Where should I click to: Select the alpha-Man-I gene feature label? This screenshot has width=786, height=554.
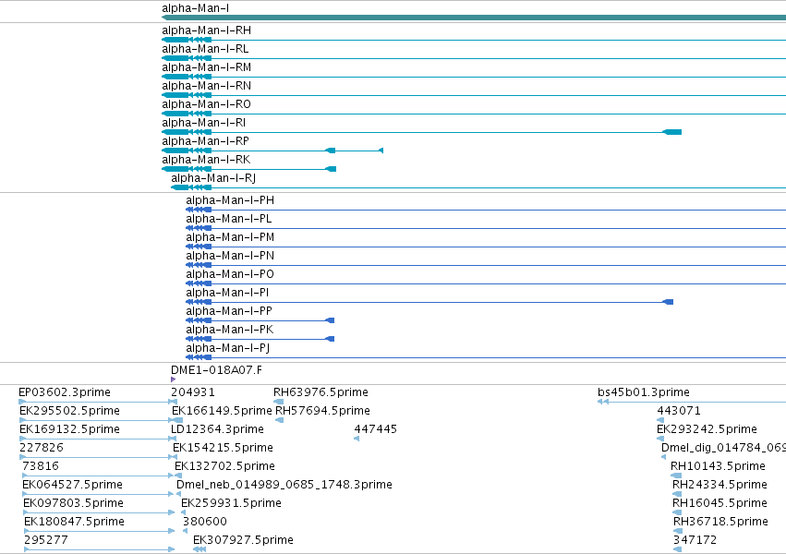click(x=196, y=8)
